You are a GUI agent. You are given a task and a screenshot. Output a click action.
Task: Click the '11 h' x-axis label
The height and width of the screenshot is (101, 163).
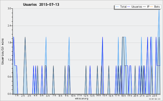click(79, 96)
